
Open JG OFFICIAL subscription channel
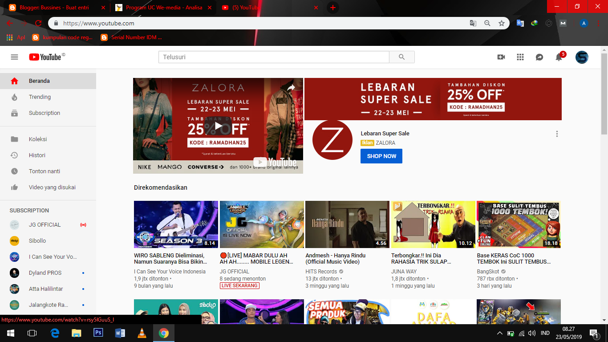[48, 225]
